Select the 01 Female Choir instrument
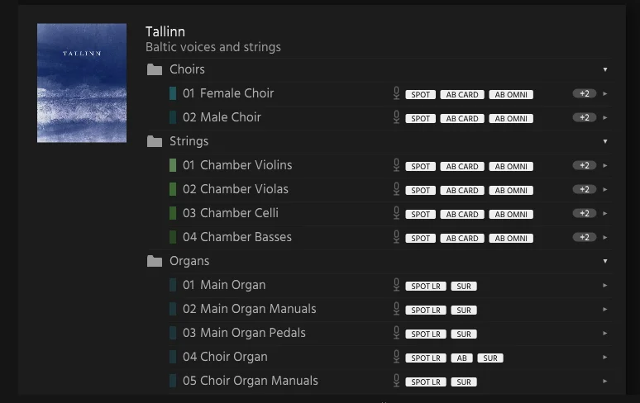 (227, 93)
